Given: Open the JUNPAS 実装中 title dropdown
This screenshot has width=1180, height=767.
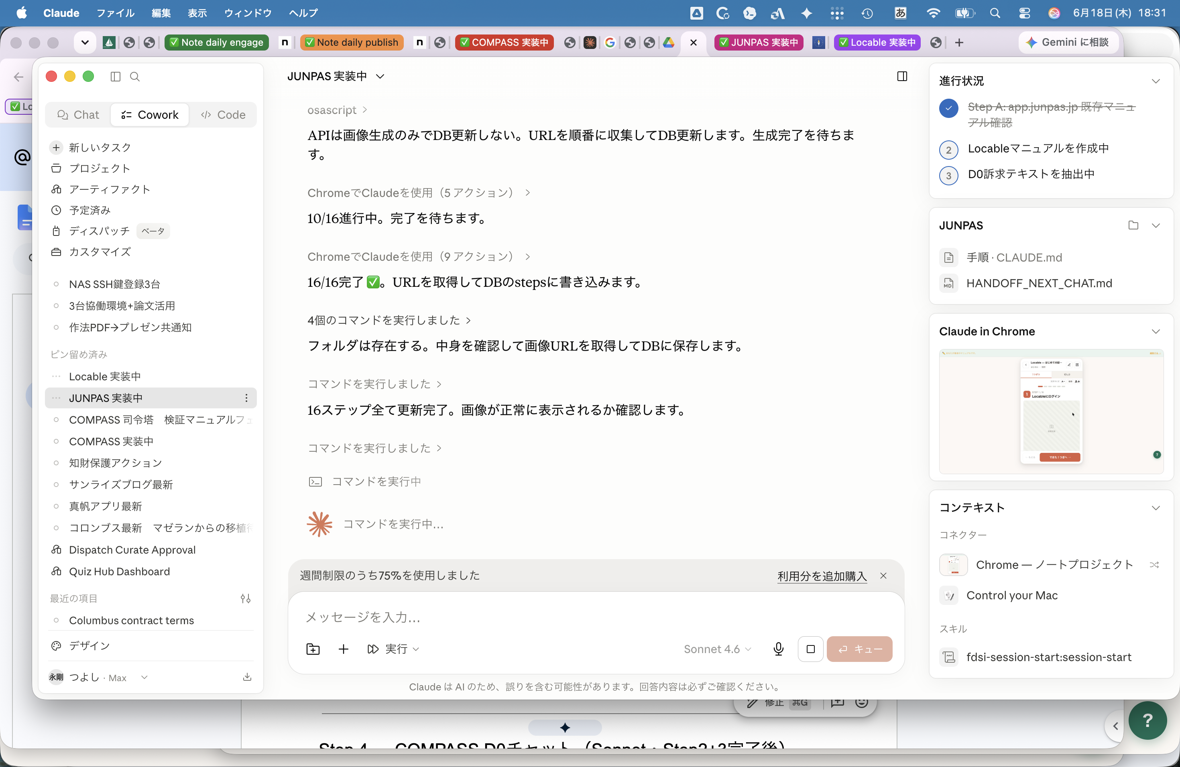Looking at the screenshot, I should click(336, 76).
